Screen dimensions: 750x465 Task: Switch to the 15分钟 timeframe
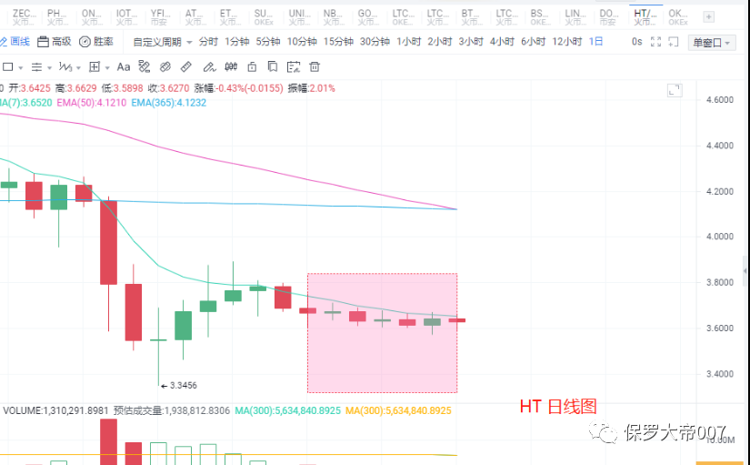pyautogui.click(x=338, y=42)
